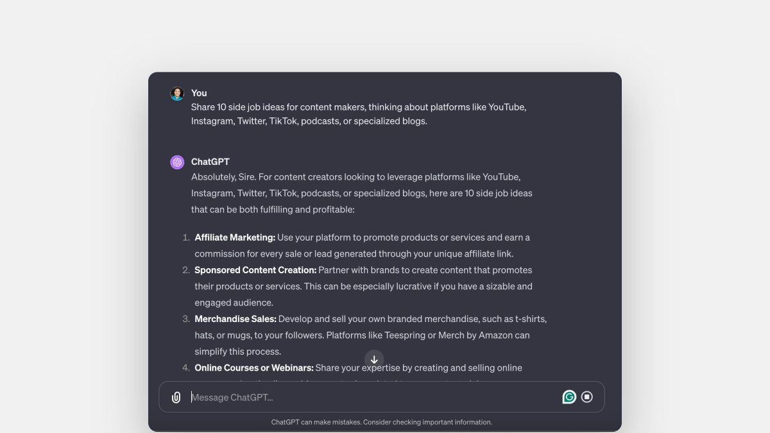
Task: Click the "ChatGPT" sender name
Action: (x=210, y=162)
